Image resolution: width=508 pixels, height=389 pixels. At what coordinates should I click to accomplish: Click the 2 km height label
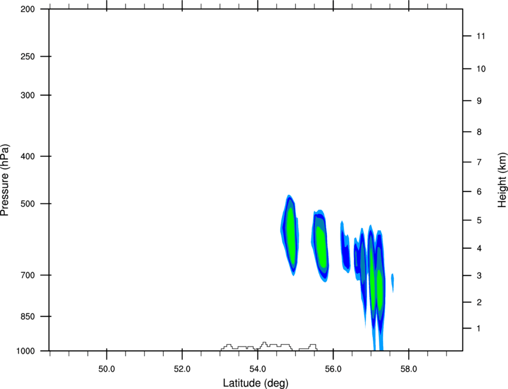(x=479, y=302)
